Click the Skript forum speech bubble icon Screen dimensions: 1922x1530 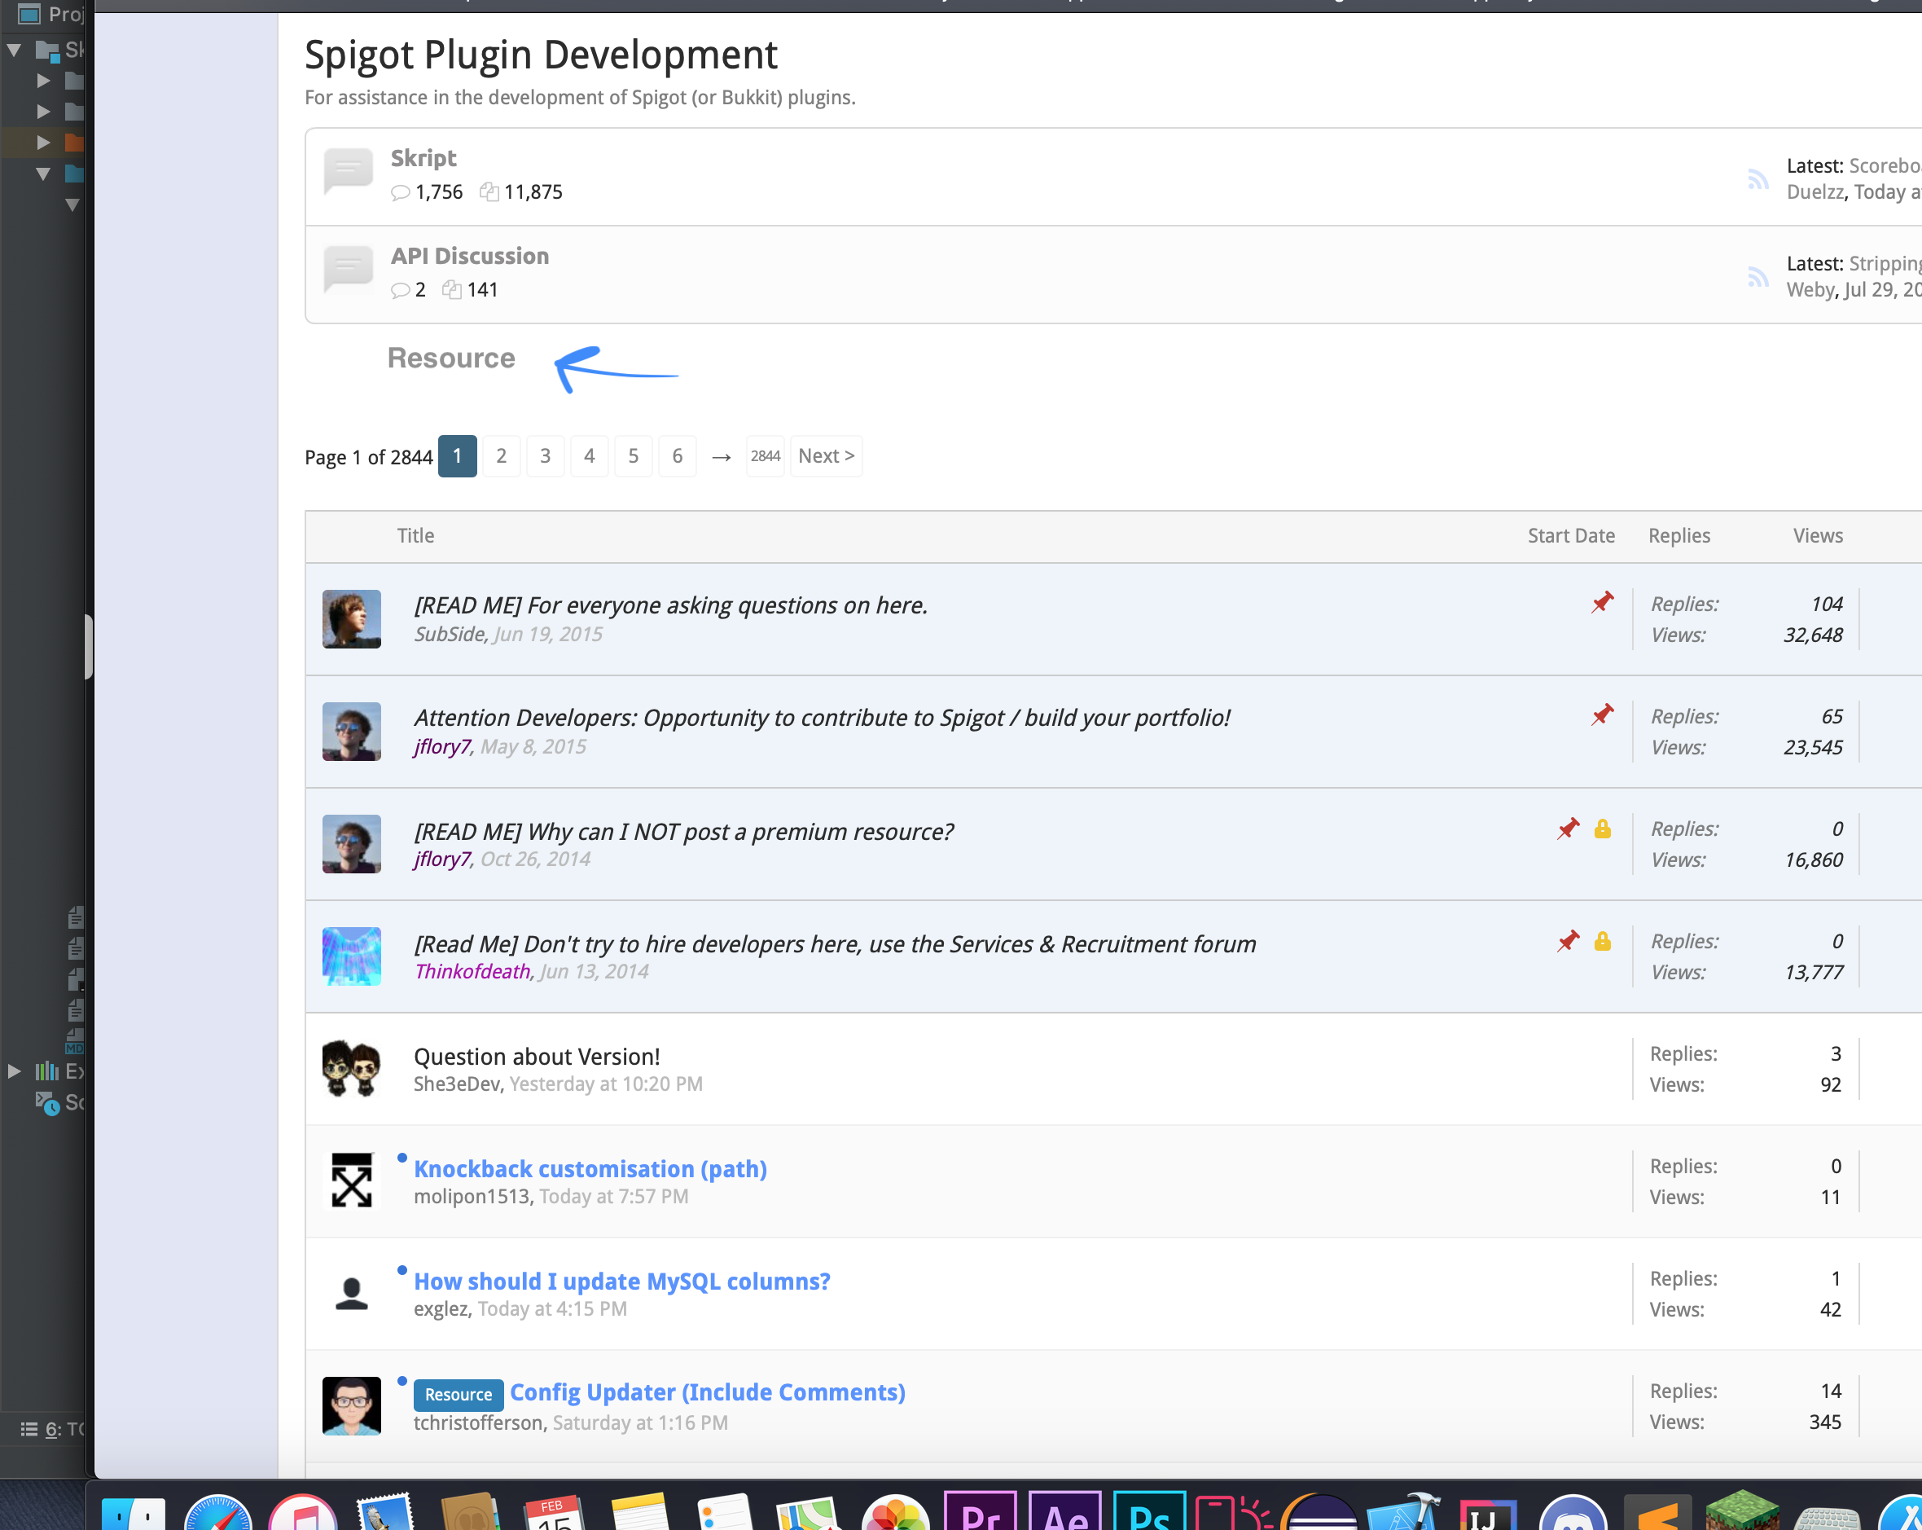tap(348, 170)
